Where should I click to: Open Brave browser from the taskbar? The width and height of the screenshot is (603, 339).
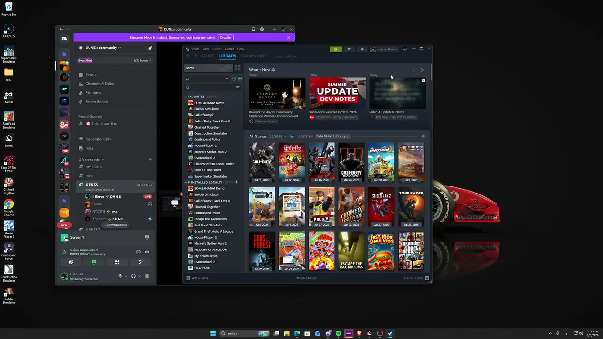click(x=359, y=333)
